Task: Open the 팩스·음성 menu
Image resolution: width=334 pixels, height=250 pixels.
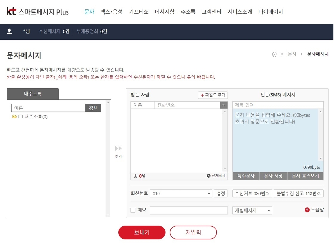Action: click(x=112, y=12)
